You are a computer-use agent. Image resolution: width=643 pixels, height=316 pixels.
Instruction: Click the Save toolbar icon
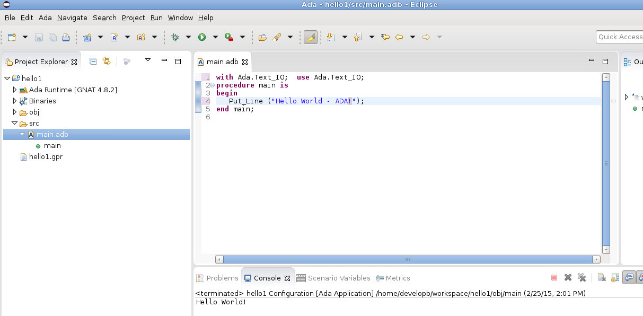point(39,37)
